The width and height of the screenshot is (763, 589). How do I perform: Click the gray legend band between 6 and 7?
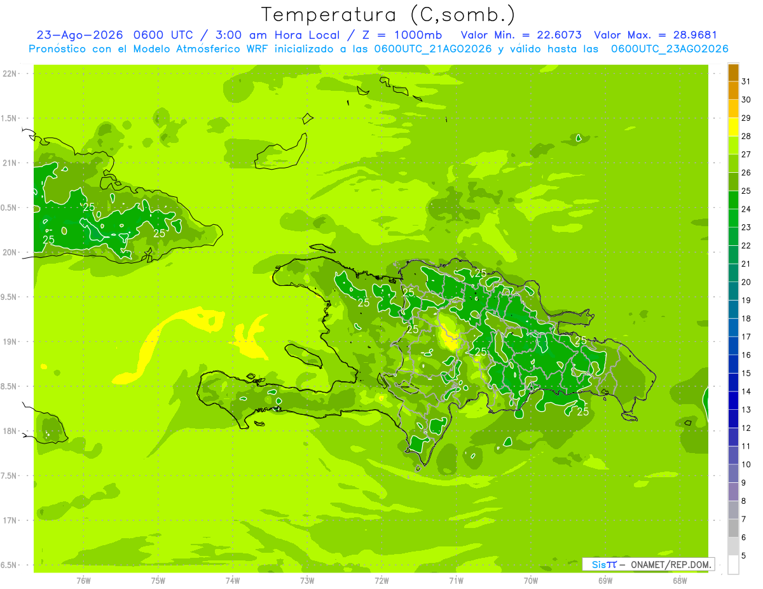[x=733, y=528]
